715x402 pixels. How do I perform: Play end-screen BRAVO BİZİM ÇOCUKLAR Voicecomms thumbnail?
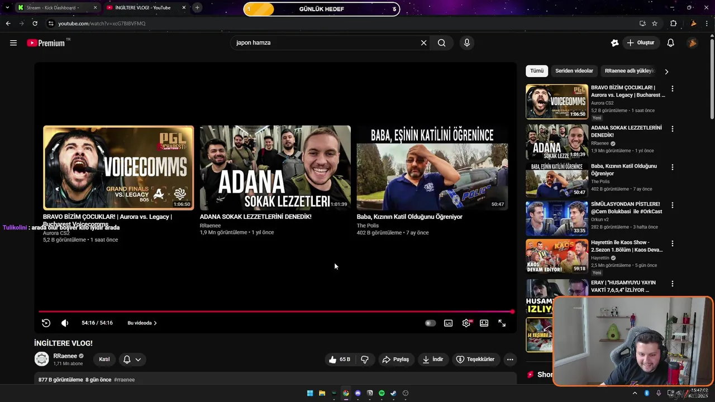click(118, 167)
